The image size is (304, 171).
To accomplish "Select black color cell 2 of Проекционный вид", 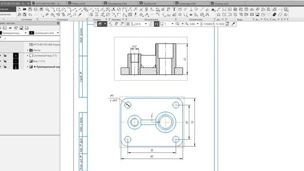I will pos(16,67).
